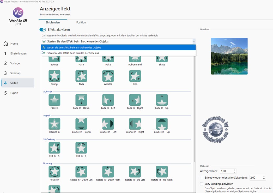
Task: Choose the Fade In - Right effect
Action: [135, 100]
